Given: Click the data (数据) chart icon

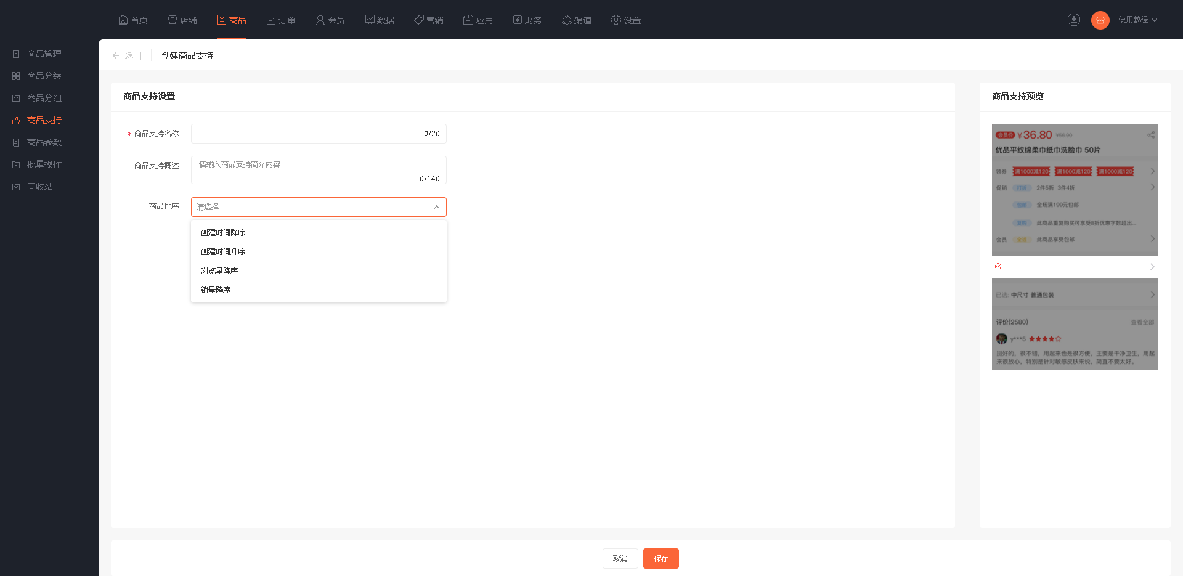Looking at the screenshot, I should [370, 20].
